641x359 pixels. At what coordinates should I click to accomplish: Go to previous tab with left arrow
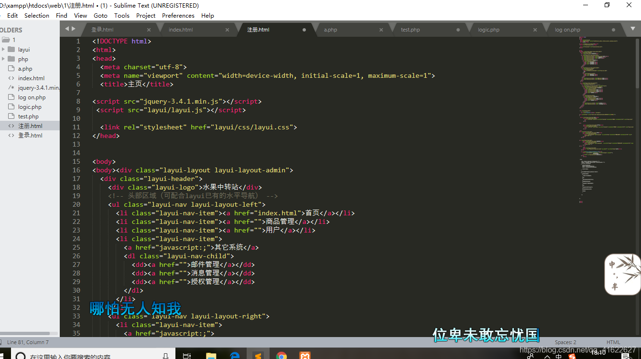click(x=67, y=29)
